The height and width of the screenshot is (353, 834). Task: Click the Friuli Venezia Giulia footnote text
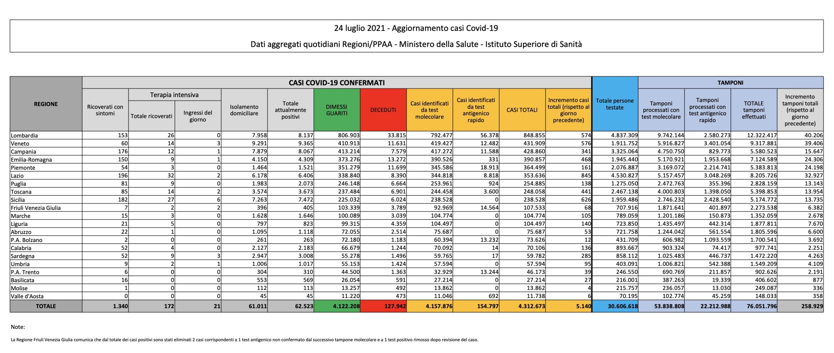pos(244,340)
